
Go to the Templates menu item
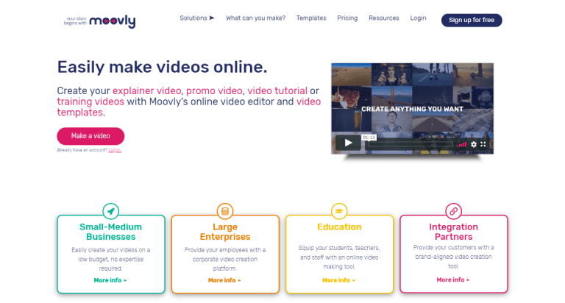pyautogui.click(x=311, y=18)
